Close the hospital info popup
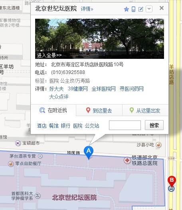Image resolution: width=182 pixels, height=210 pixels. [162, 8]
